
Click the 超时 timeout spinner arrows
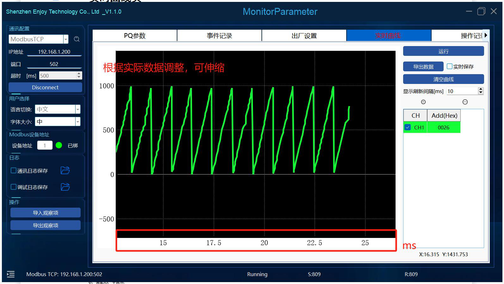79,75
